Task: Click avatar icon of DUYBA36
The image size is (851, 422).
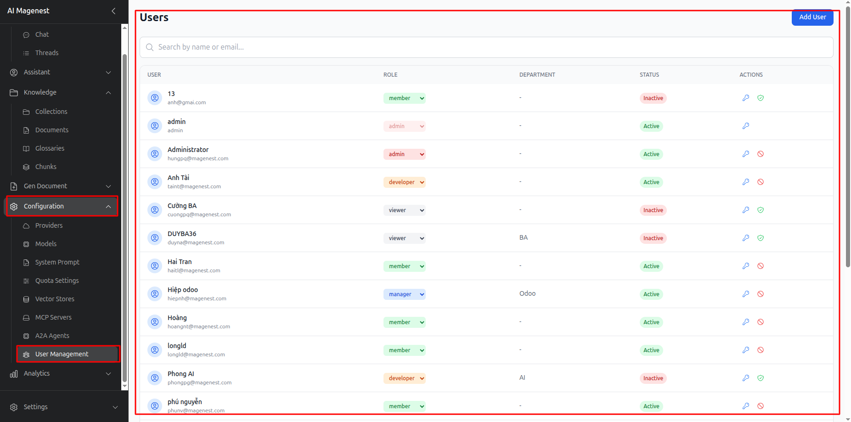Action: point(155,238)
